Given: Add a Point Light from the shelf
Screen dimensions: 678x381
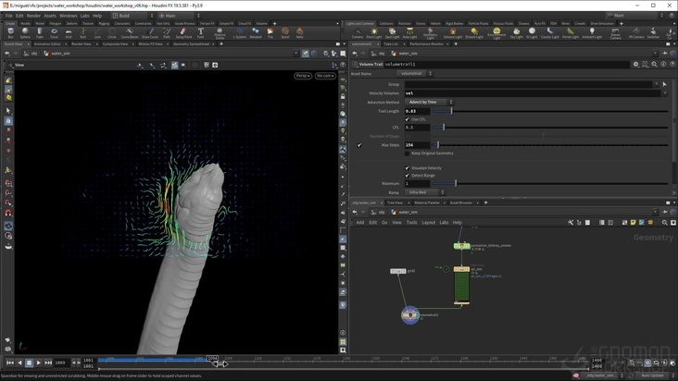Looking at the screenshot, I should pos(373,32).
